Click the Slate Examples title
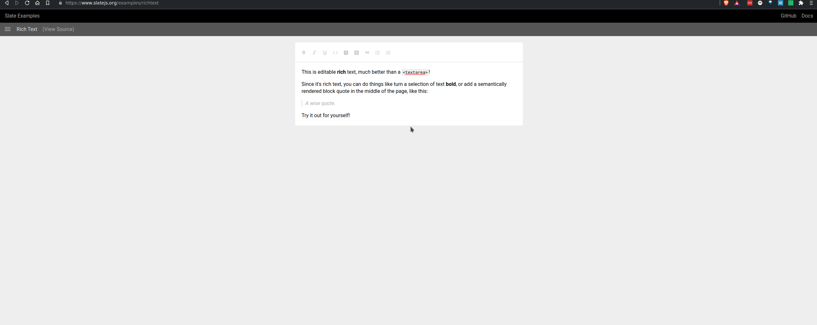 click(x=22, y=16)
